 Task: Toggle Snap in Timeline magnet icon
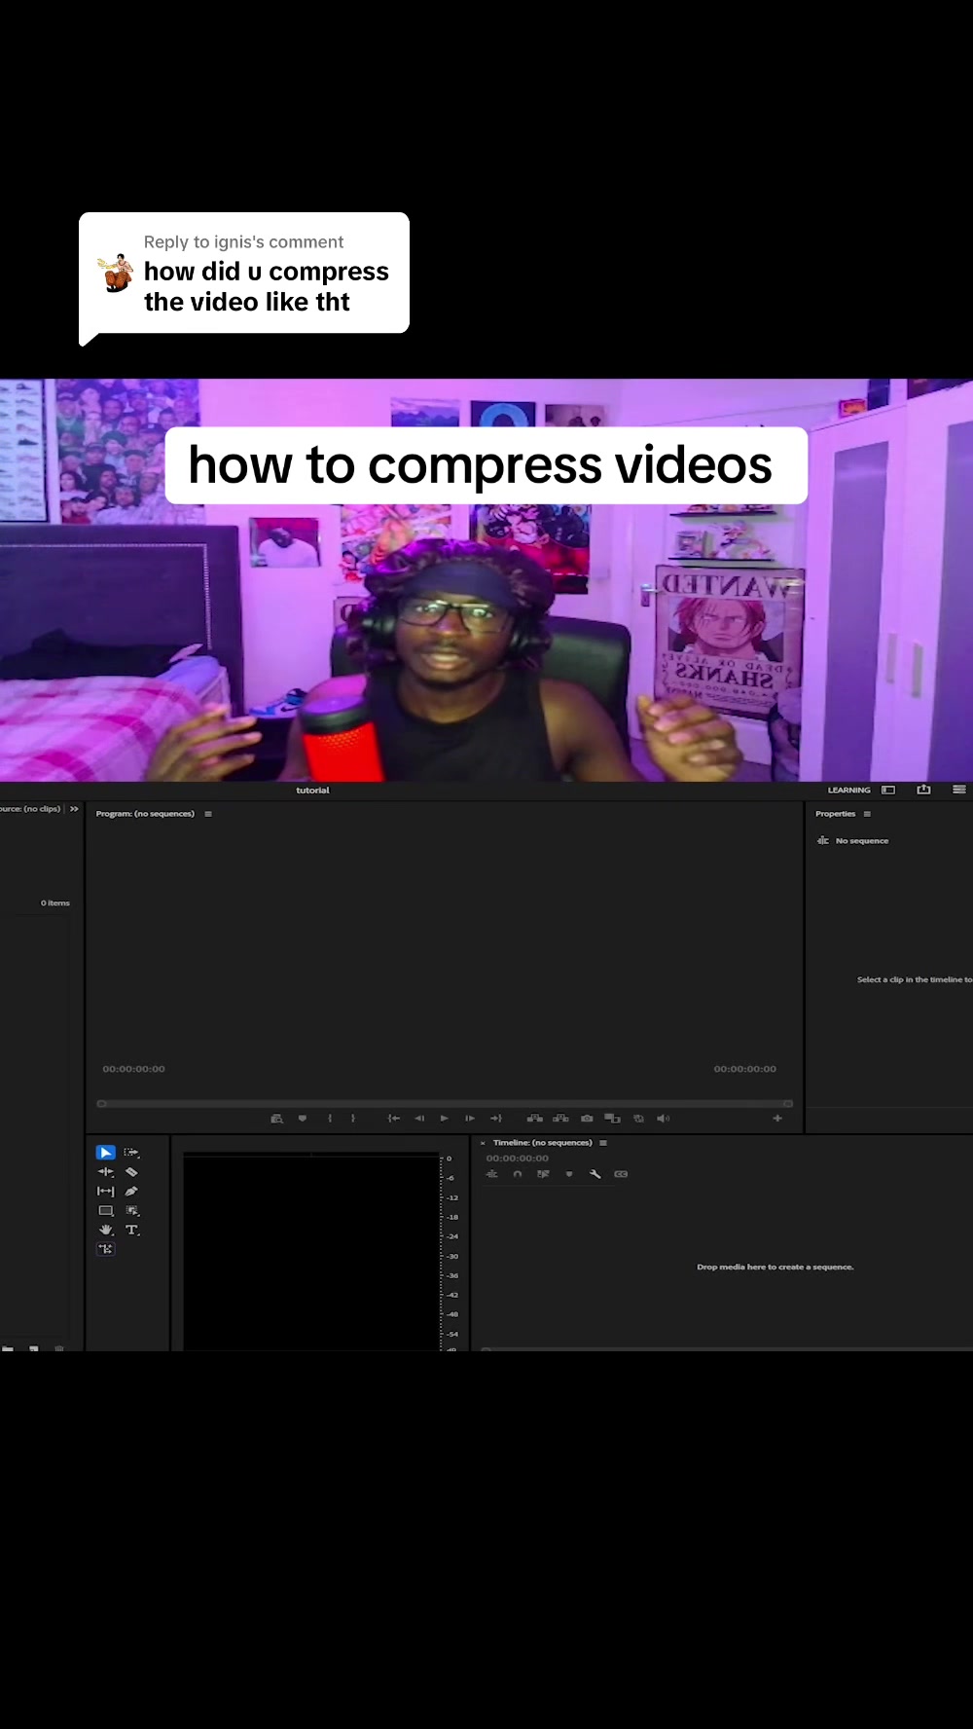tap(518, 1174)
